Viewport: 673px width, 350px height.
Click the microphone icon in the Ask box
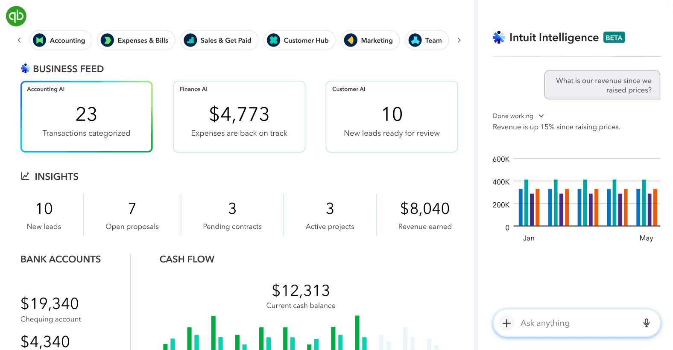point(647,323)
